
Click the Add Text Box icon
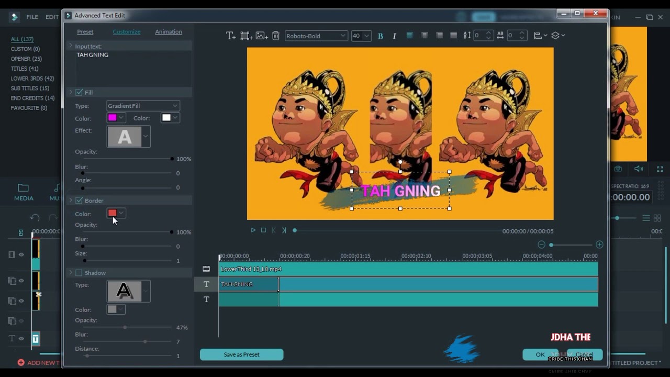click(230, 36)
